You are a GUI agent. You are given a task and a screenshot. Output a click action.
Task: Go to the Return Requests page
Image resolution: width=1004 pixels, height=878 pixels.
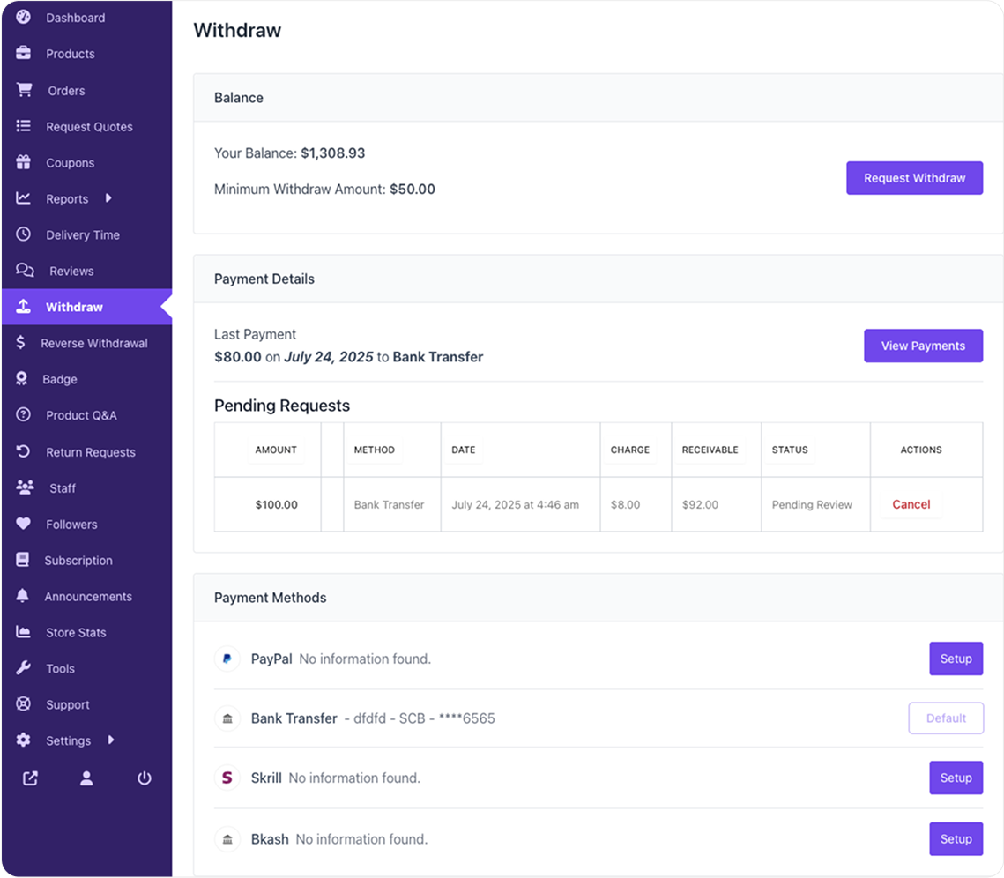click(90, 452)
